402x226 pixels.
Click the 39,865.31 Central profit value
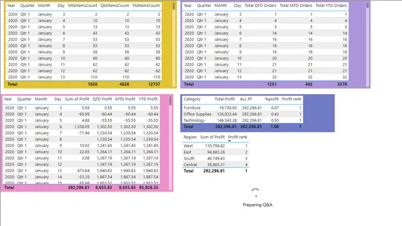pyautogui.click(x=216, y=164)
